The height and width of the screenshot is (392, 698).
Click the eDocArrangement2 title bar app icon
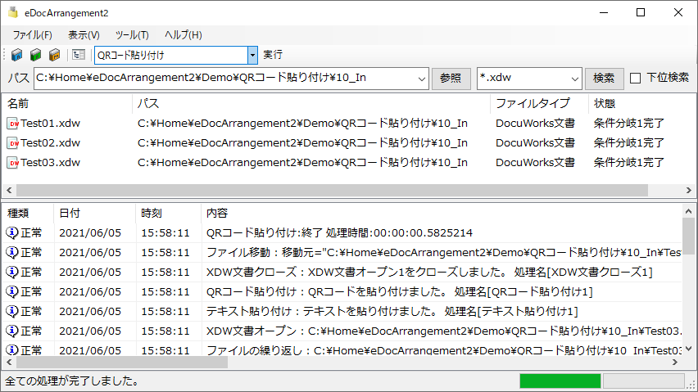[x=13, y=12]
